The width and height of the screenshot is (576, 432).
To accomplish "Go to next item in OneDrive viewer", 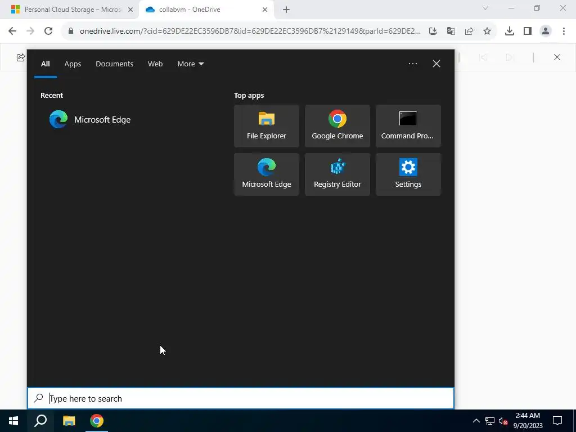I will click(510, 57).
